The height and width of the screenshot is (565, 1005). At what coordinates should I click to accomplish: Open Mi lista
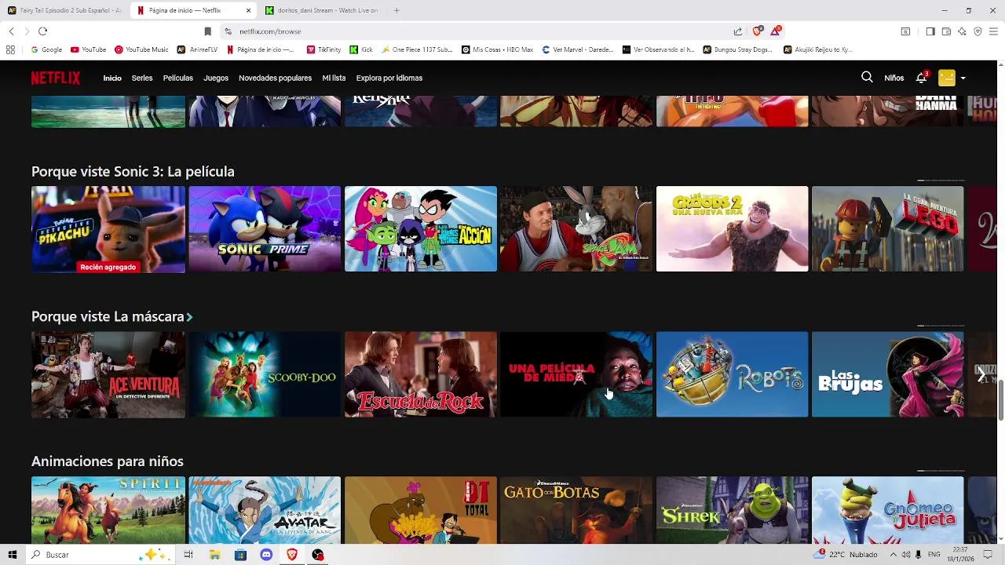pos(334,78)
